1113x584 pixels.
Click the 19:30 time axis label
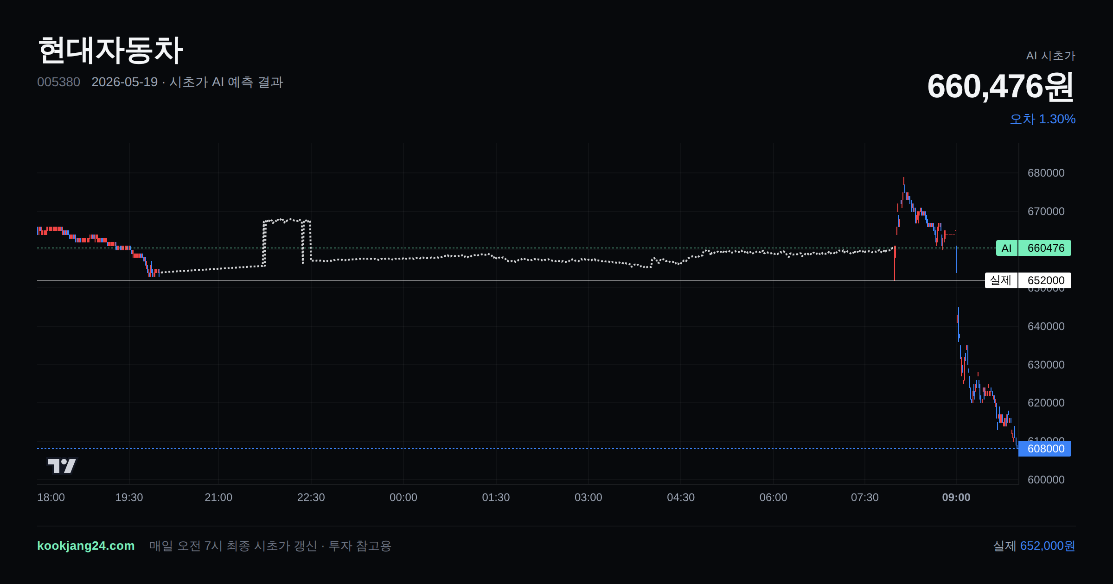click(x=129, y=497)
